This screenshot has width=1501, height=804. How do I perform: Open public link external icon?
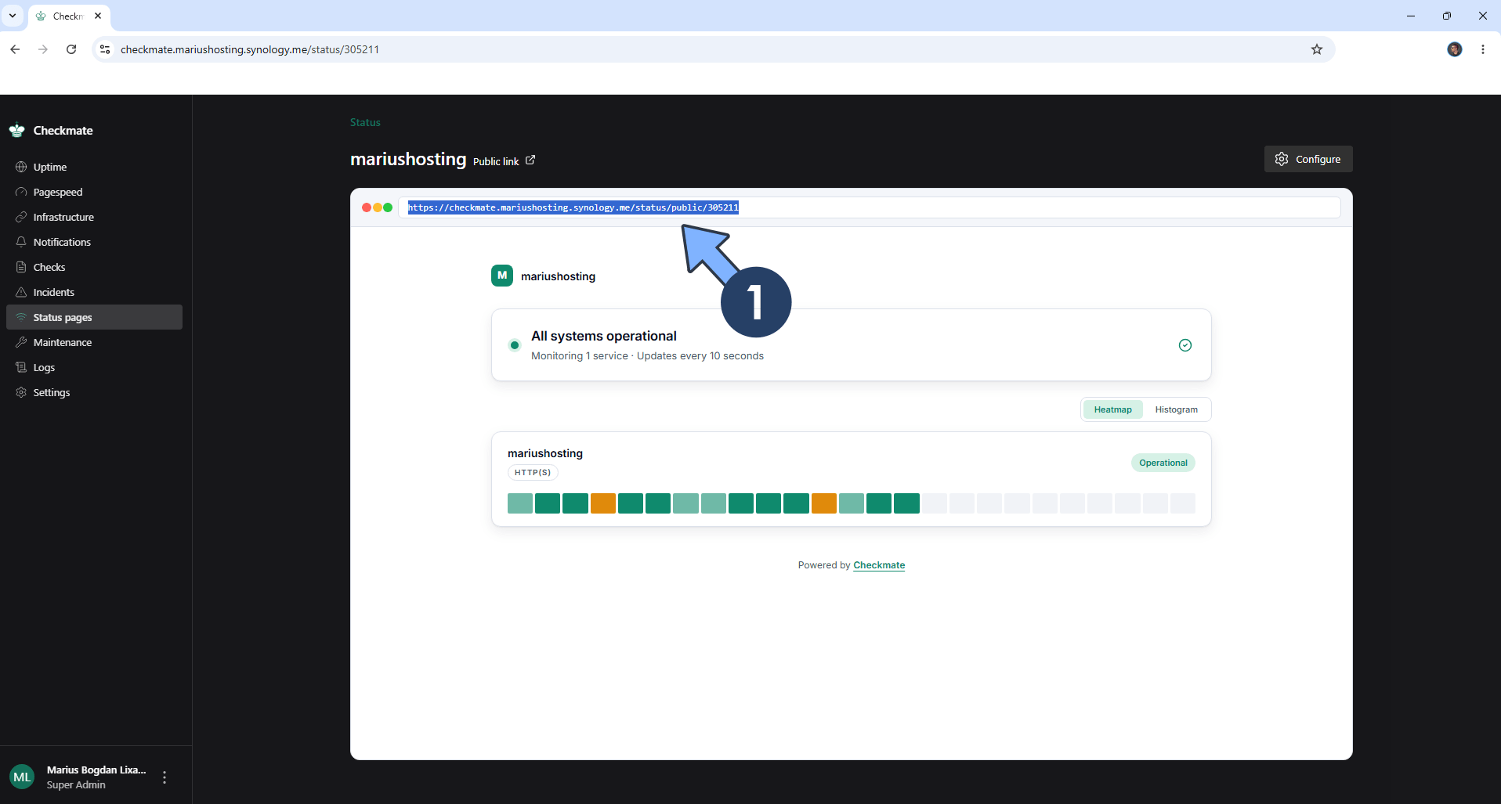point(530,160)
